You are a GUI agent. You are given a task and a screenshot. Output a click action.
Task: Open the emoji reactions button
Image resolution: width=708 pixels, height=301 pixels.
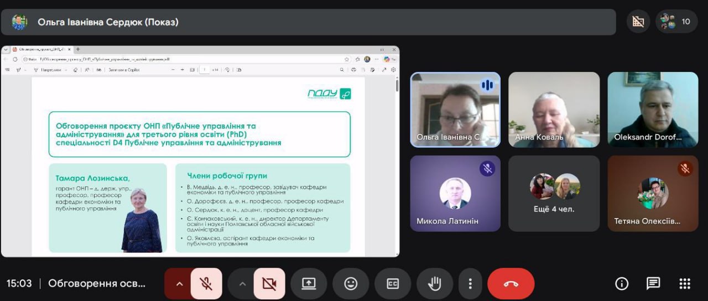[x=351, y=284]
